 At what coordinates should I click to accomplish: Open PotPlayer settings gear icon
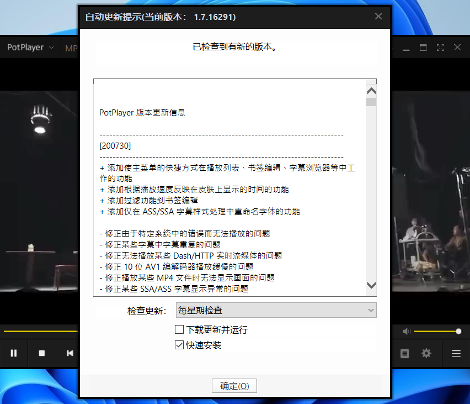click(x=426, y=353)
